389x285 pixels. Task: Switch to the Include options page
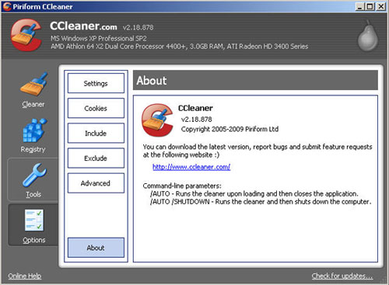(96, 133)
